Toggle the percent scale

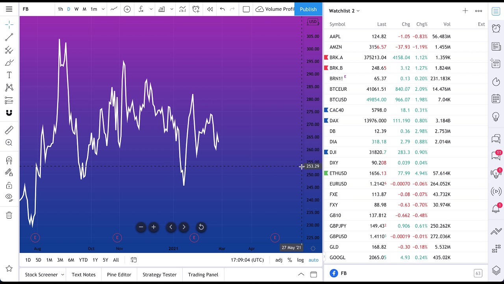[x=290, y=260]
